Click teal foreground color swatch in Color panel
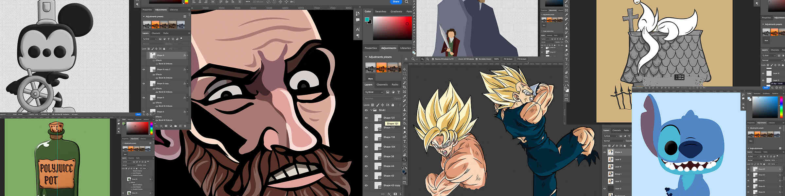 click(x=367, y=19)
